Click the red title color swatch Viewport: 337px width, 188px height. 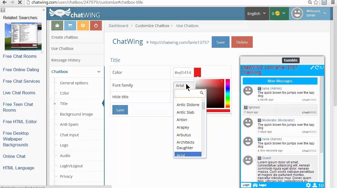[197, 72]
